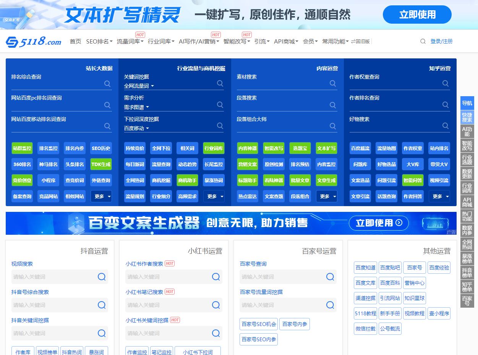
Task: Open the SEO排名 menu
Action: (99, 41)
